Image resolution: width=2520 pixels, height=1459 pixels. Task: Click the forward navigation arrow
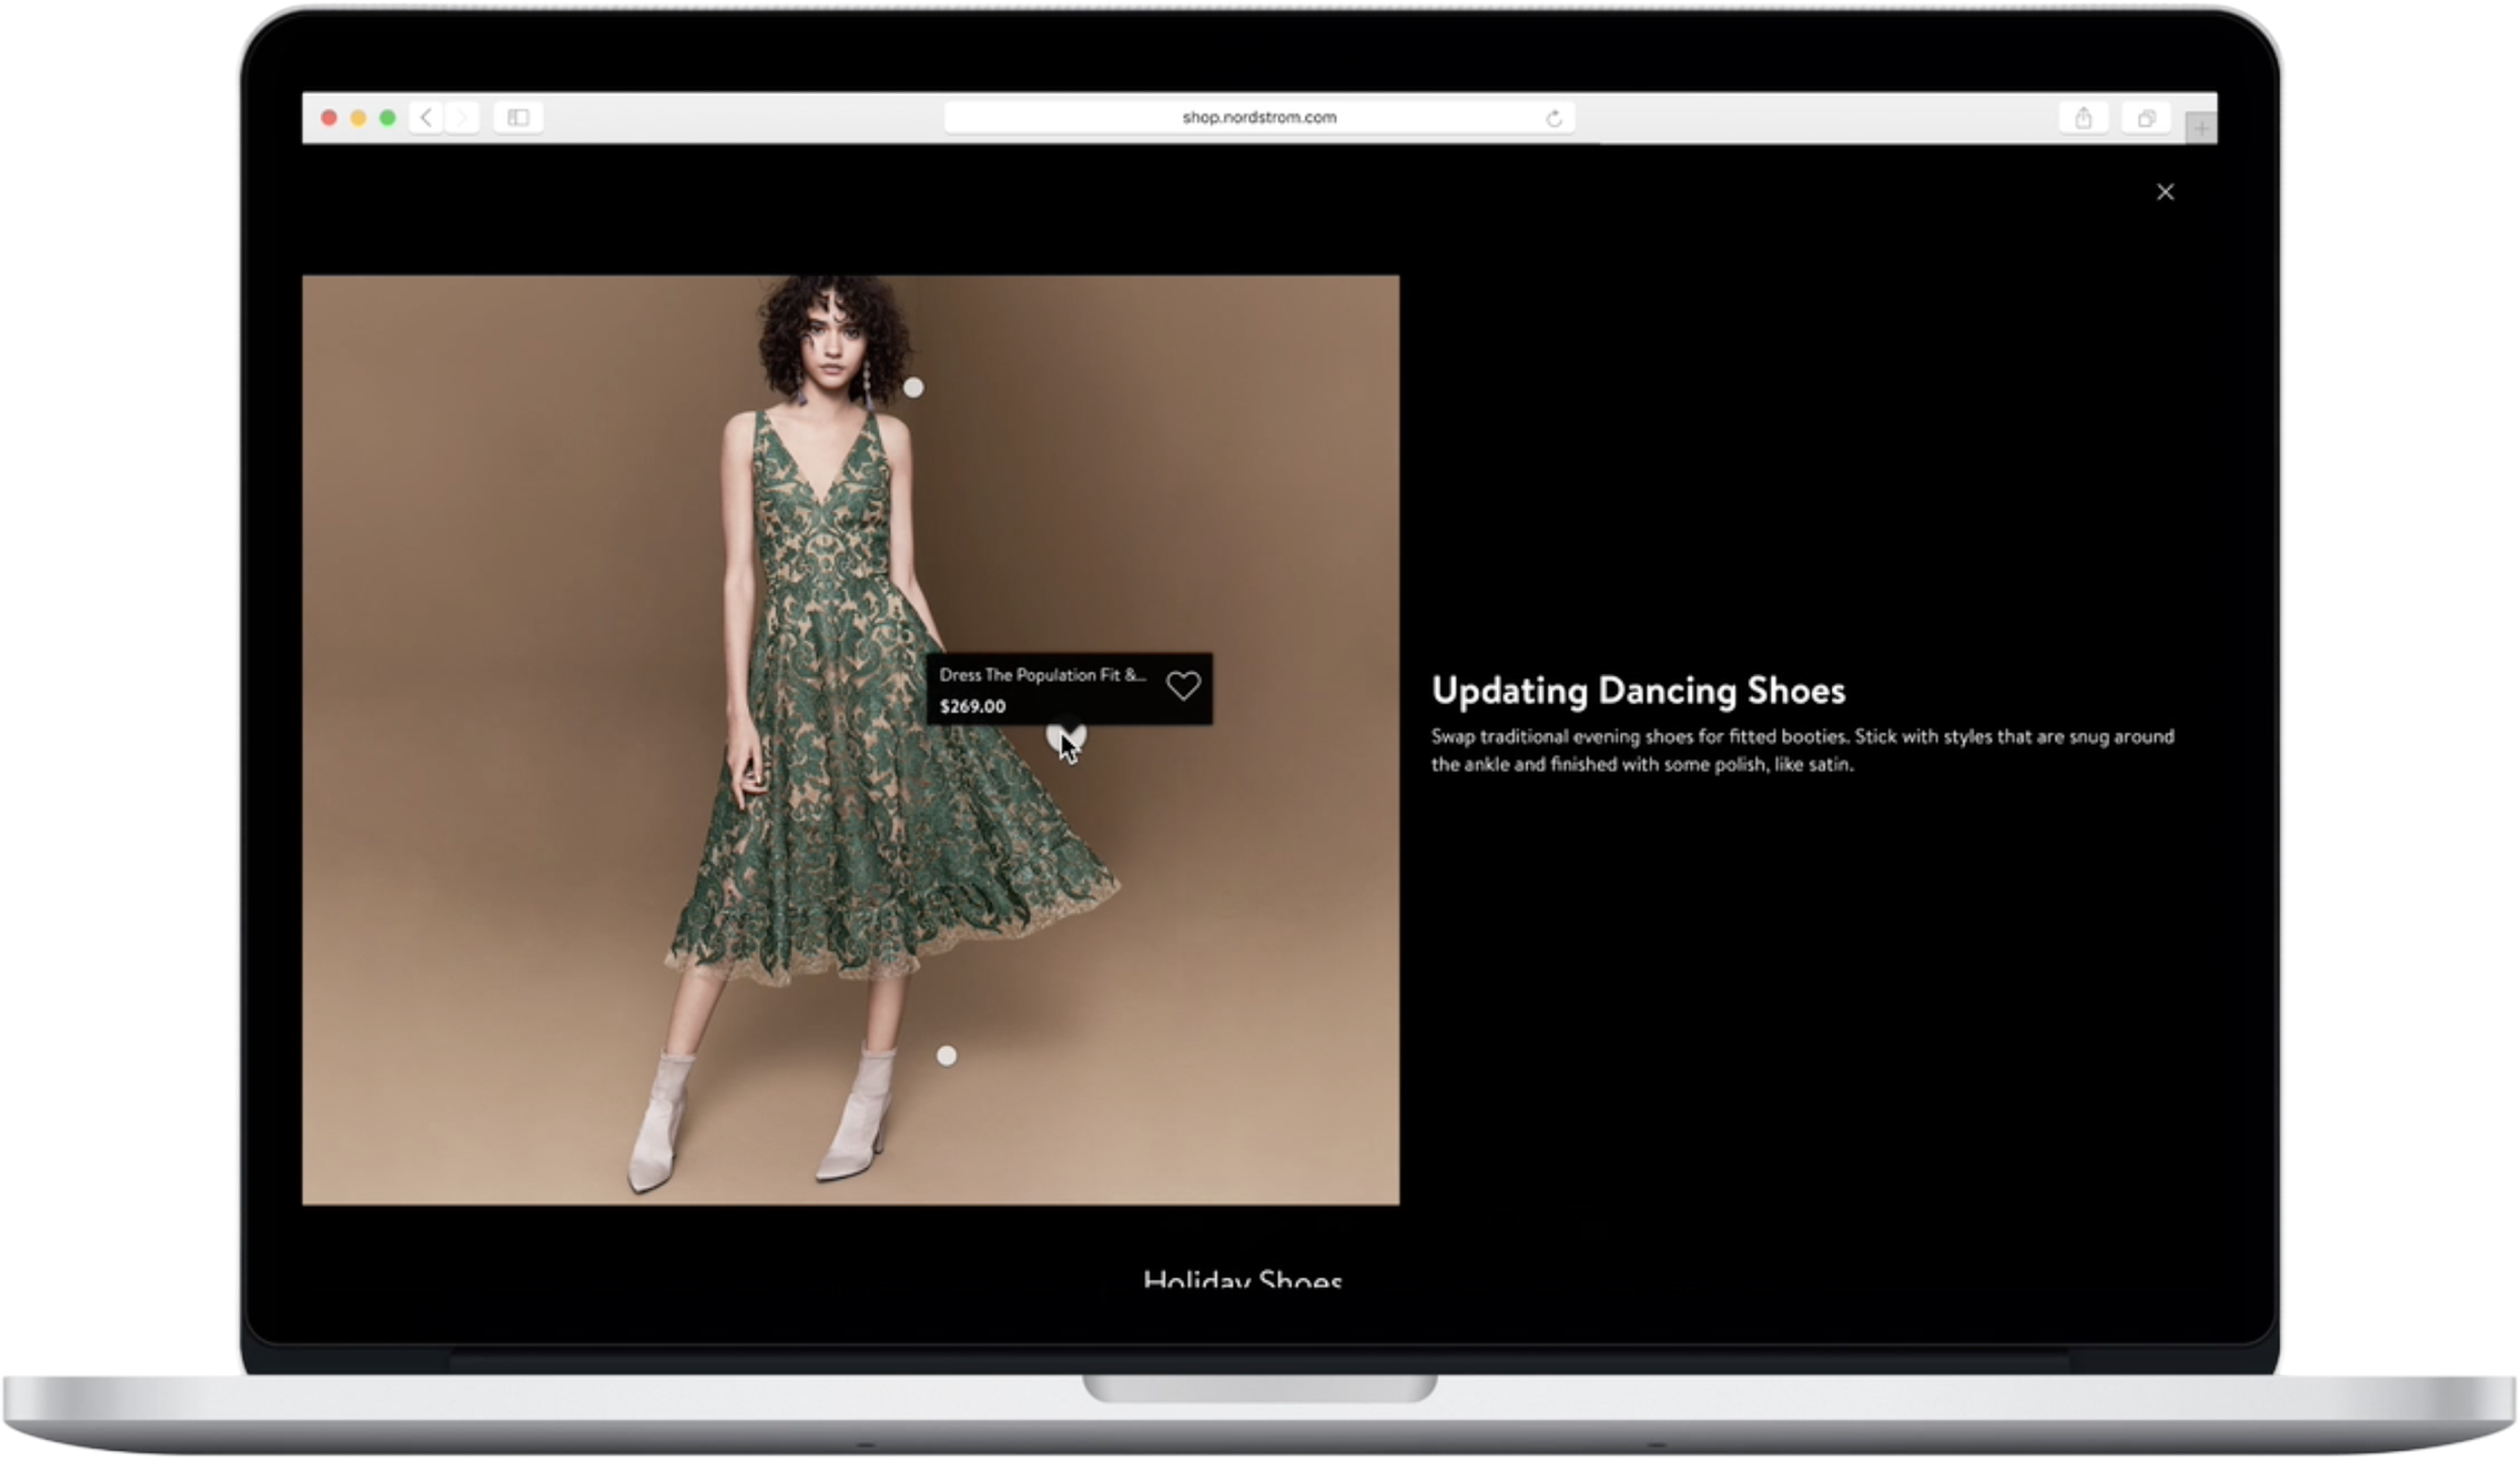461,118
